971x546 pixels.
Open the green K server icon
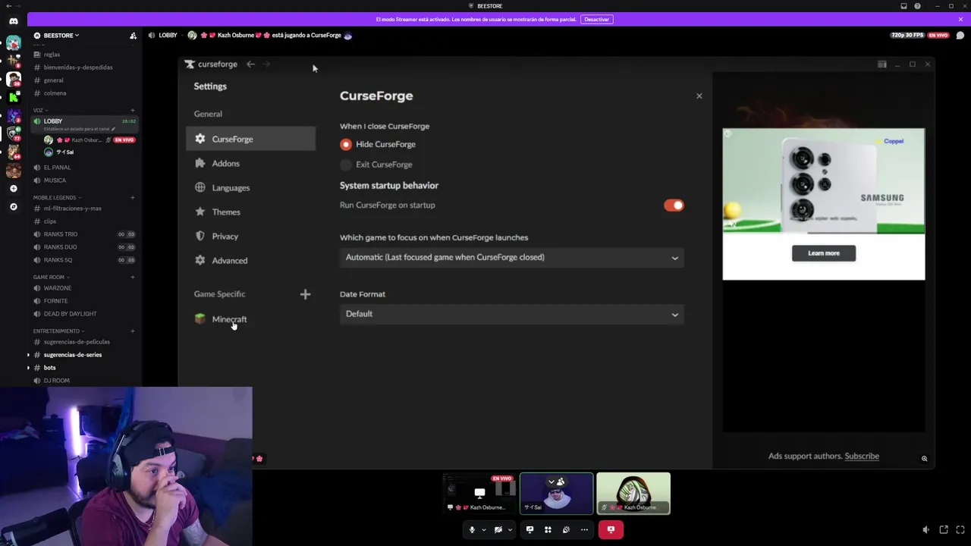point(13,98)
